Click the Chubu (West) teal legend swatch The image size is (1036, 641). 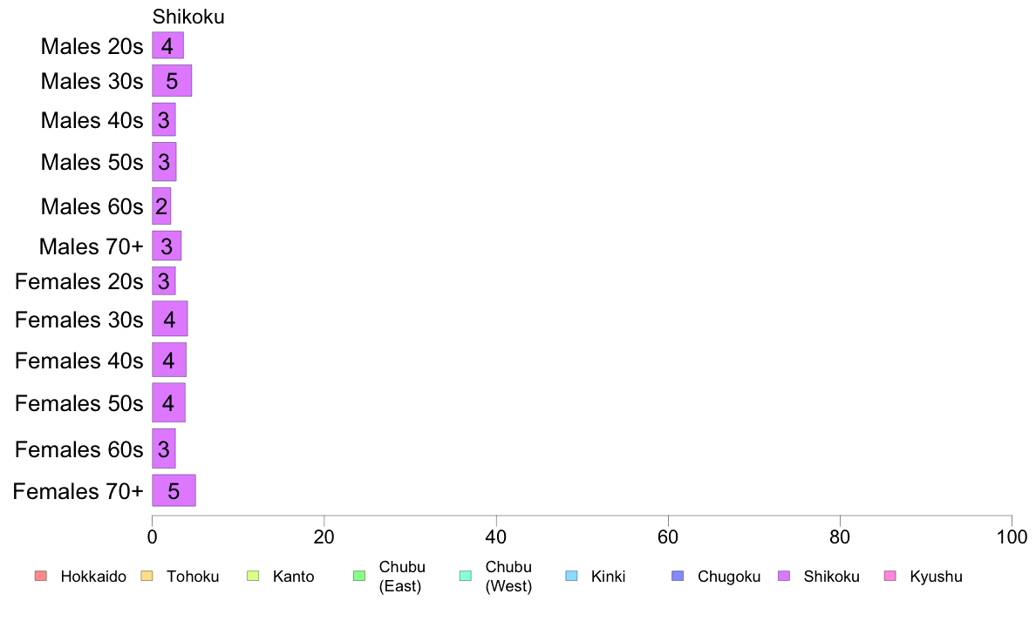coord(465,576)
